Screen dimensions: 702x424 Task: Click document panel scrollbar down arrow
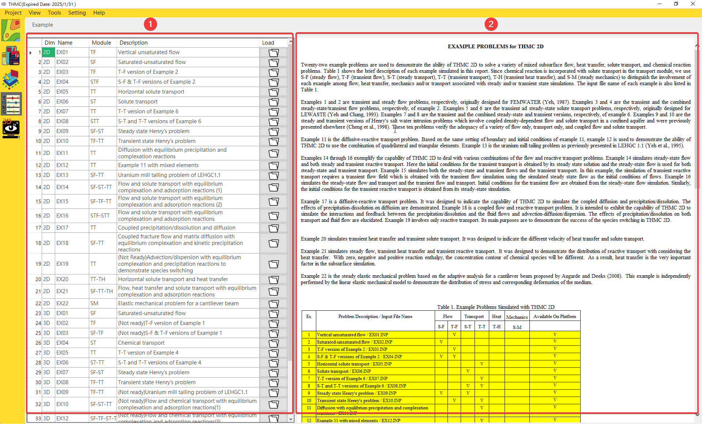(x=697, y=415)
